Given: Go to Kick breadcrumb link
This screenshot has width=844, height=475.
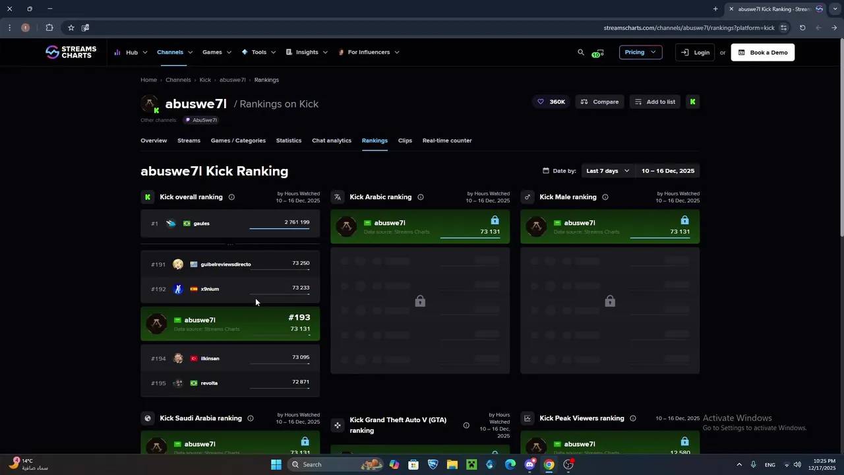Looking at the screenshot, I should [205, 80].
